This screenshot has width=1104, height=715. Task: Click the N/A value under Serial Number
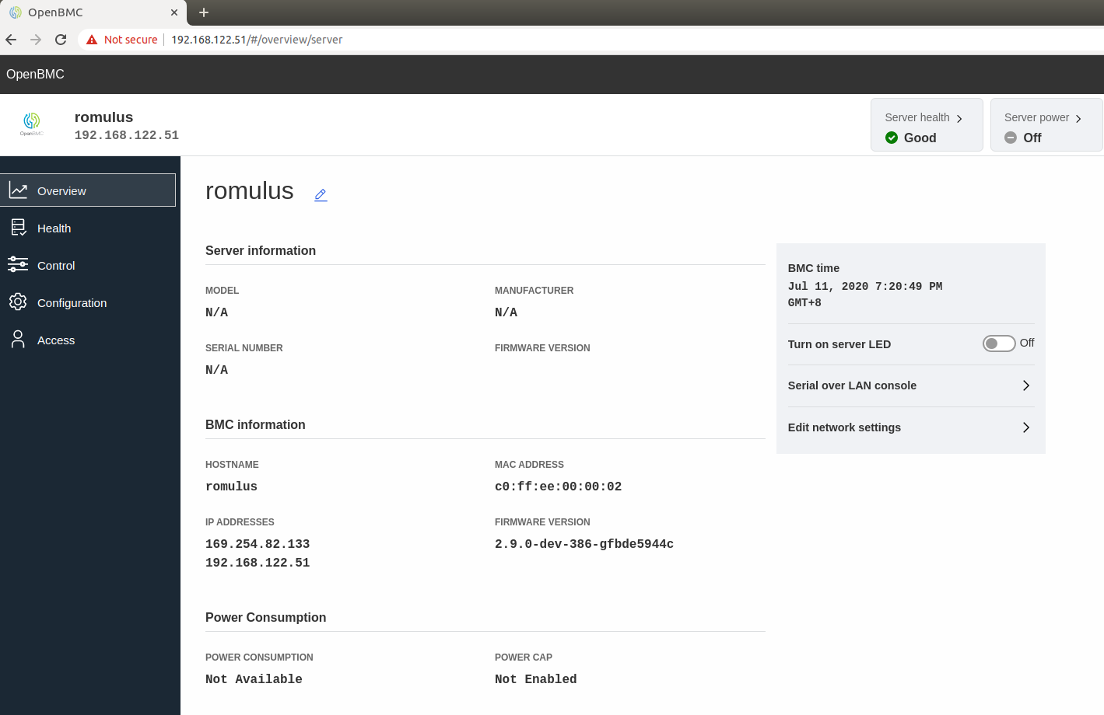coord(216,370)
